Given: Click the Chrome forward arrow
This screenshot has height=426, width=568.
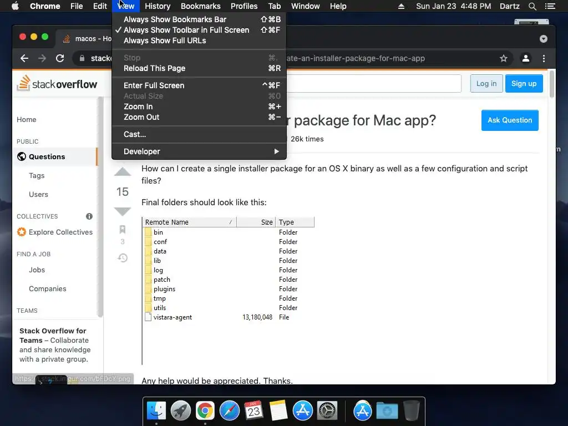Looking at the screenshot, I should [x=42, y=58].
